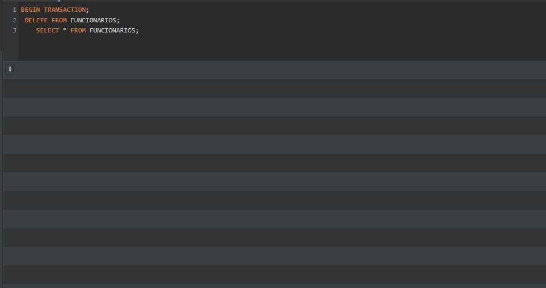Click FUNCIONARIOS table name on line 3
This screenshot has width=546, height=288.
pyautogui.click(x=113, y=30)
